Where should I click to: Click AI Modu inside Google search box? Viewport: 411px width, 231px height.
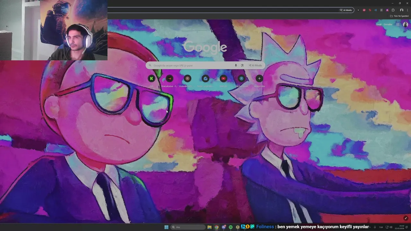tap(255, 65)
